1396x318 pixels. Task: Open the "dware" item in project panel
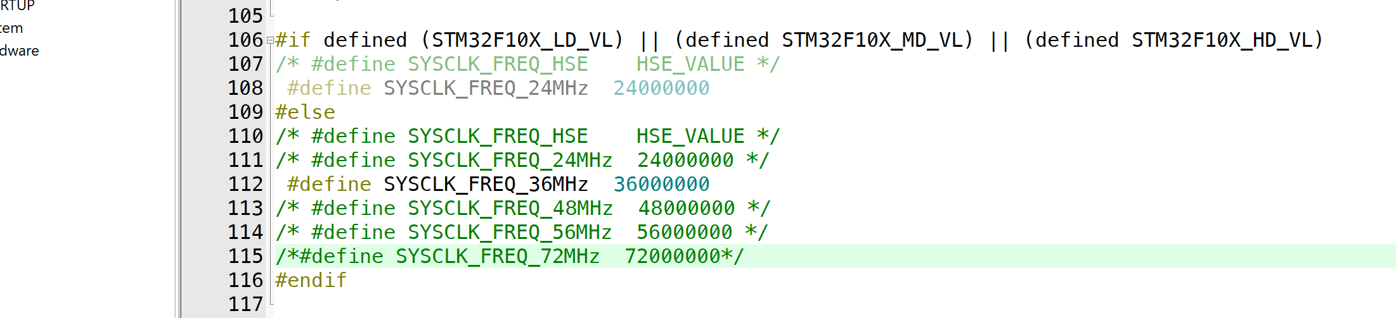pyautogui.click(x=19, y=51)
